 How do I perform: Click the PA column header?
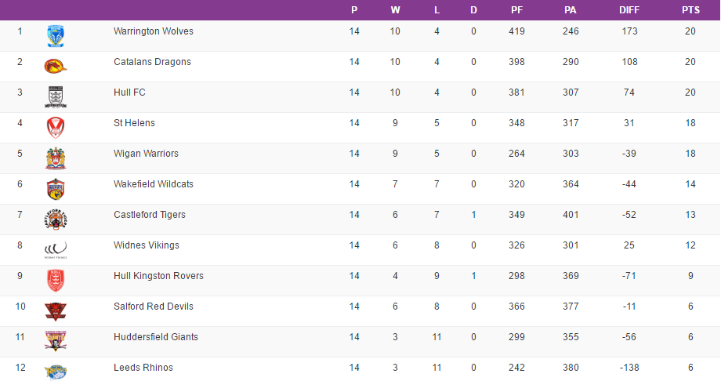(x=571, y=10)
